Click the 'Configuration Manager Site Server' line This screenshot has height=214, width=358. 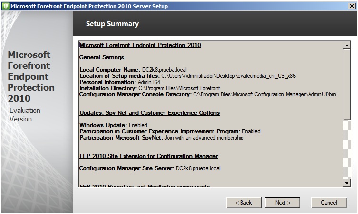coord(150,168)
